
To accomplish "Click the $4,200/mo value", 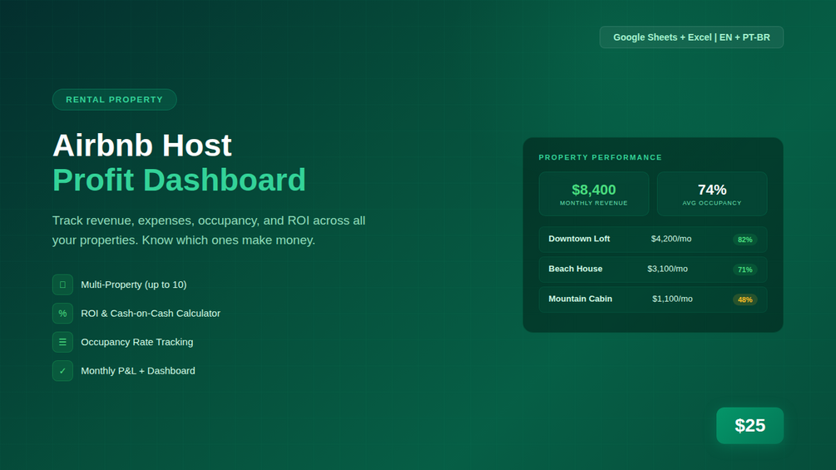I will 671,239.
